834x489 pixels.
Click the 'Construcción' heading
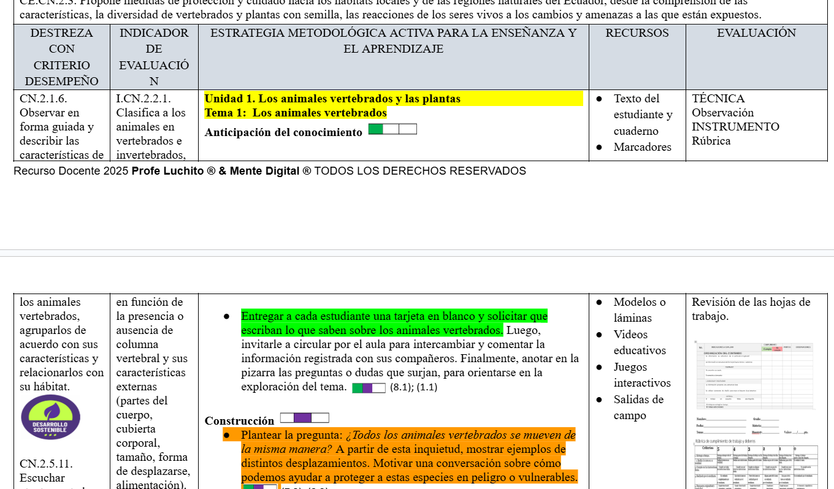click(x=239, y=421)
